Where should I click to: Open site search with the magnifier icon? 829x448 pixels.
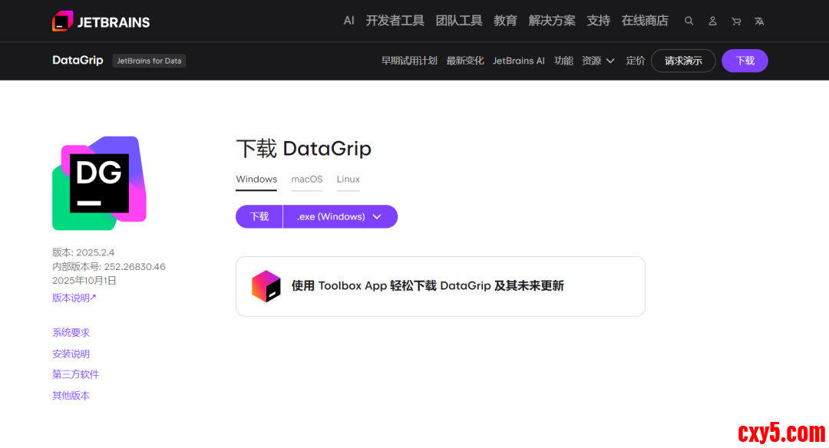[689, 21]
